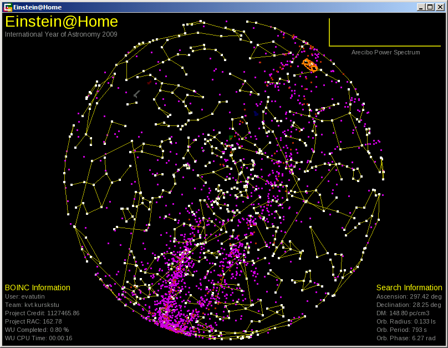Click Orb. Period: 793 s line
Viewport: 448px width, 348px height.
[x=402, y=330]
